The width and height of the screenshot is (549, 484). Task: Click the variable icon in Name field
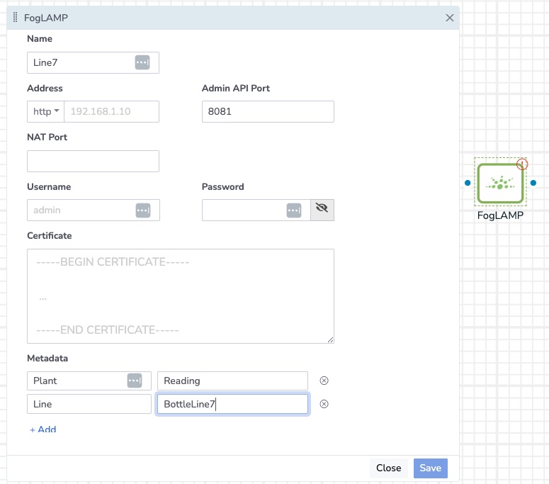pyautogui.click(x=142, y=62)
